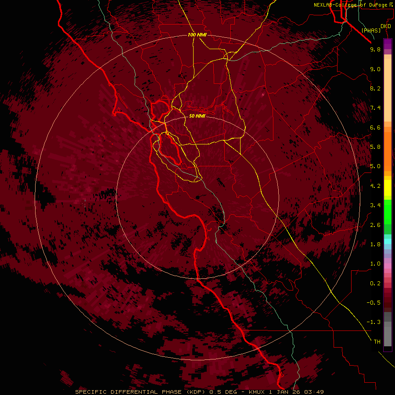Click the 1.0 scale value
The height and width of the screenshot is (395, 395).
point(375,264)
